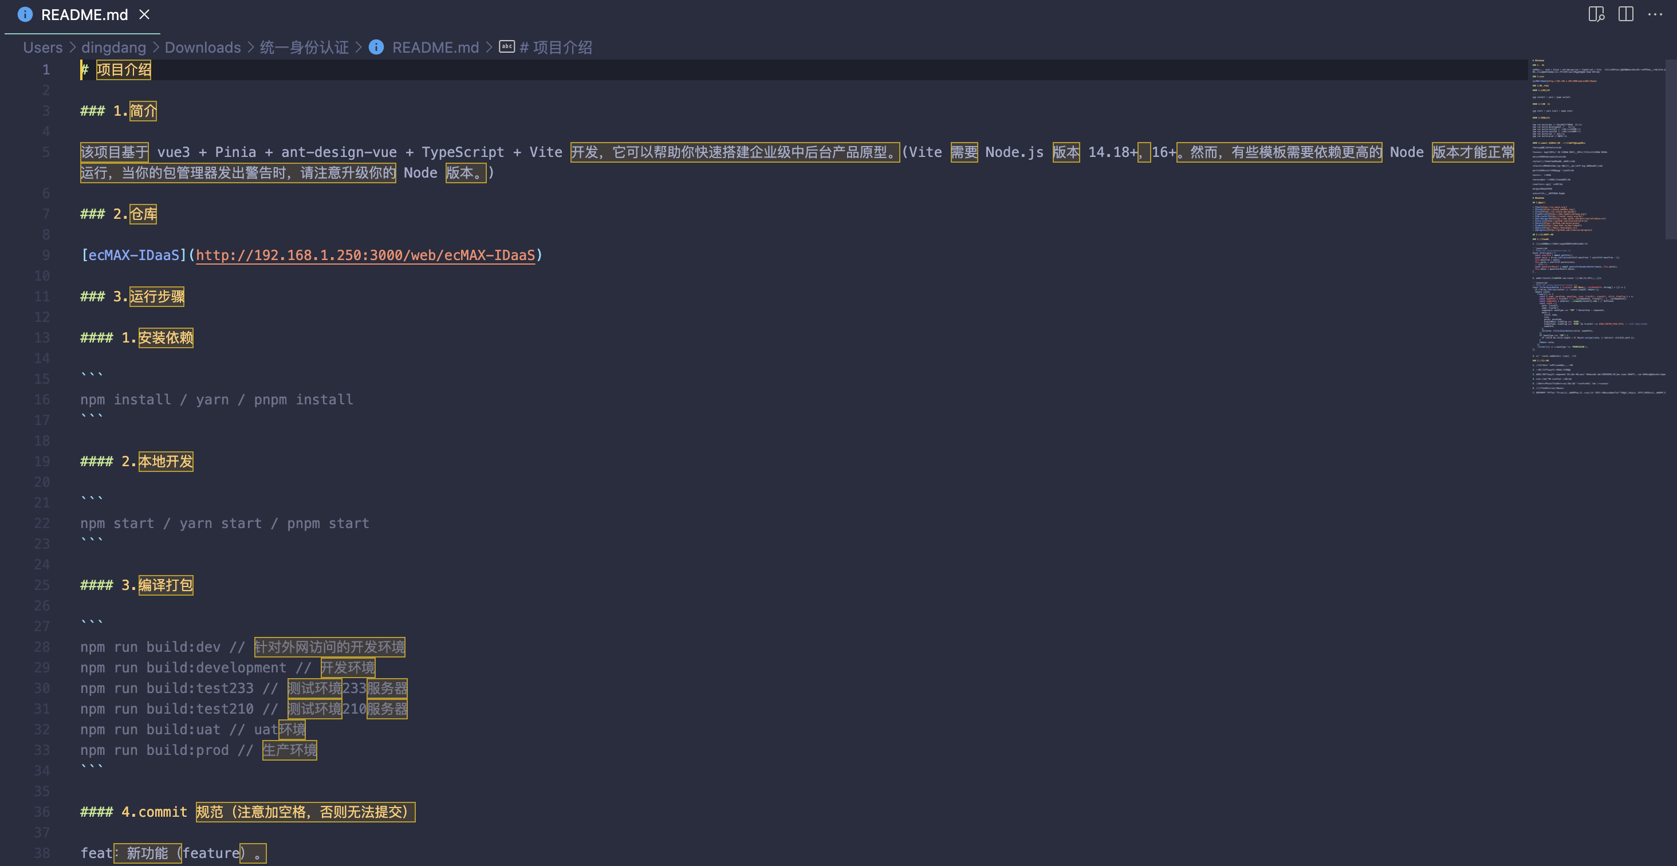This screenshot has height=866, width=1677.
Task: Open the More Actions ellipsis menu
Action: 1655,14
